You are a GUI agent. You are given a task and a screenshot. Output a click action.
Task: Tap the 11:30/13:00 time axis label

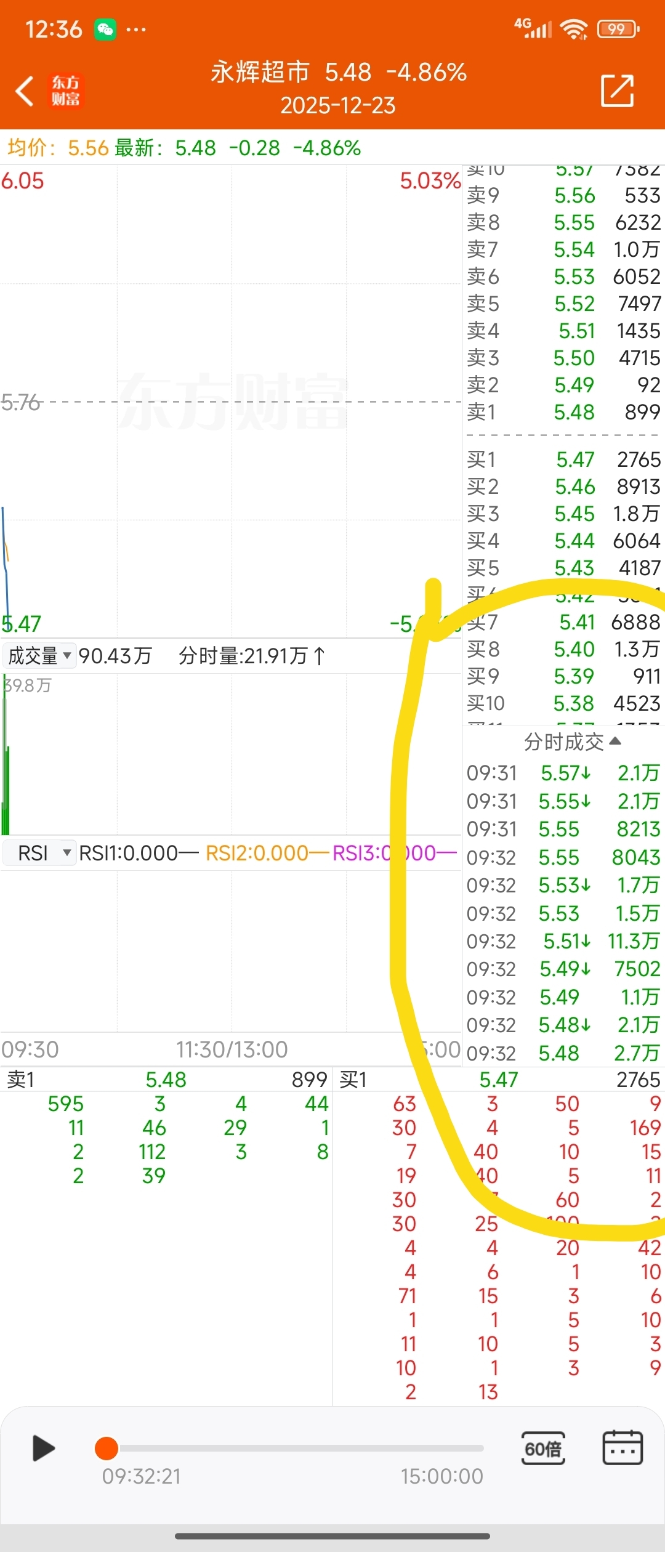click(232, 1049)
